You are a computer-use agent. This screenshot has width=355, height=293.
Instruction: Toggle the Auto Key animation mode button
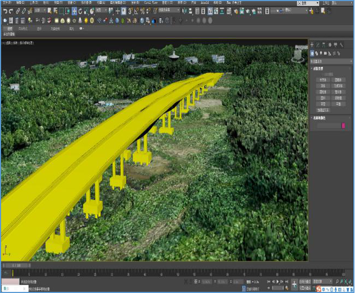coord(306,282)
